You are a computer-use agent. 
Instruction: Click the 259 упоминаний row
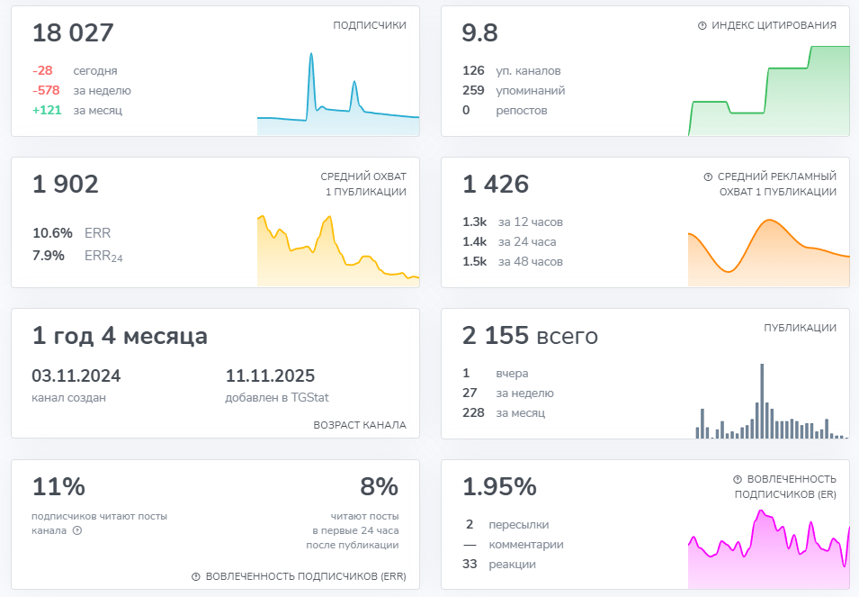click(x=514, y=90)
